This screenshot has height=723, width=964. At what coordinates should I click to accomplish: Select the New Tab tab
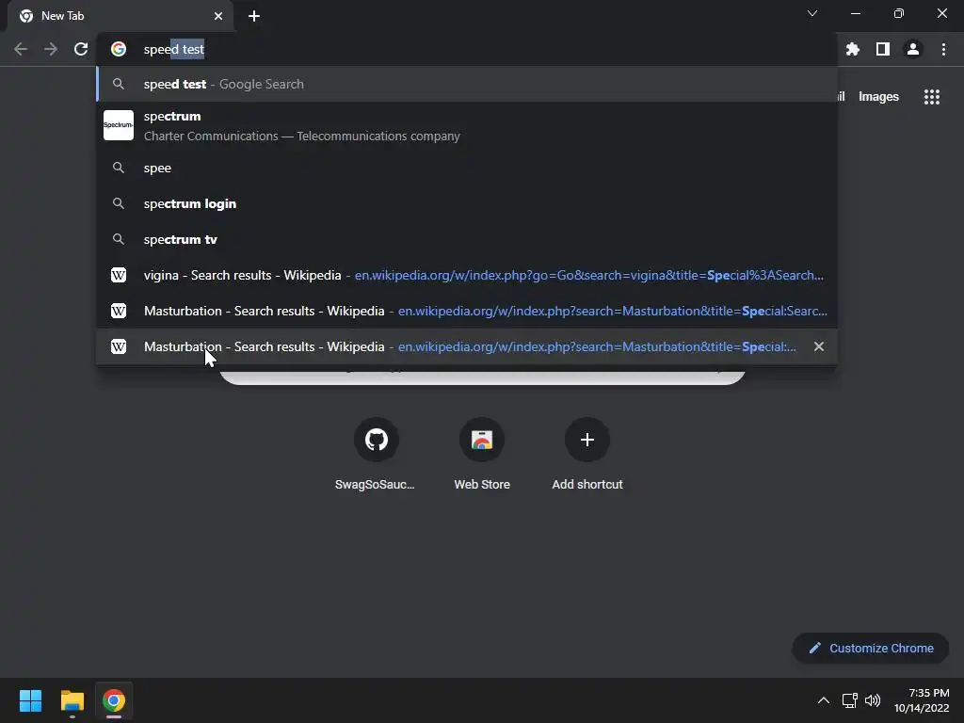(x=120, y=16)
